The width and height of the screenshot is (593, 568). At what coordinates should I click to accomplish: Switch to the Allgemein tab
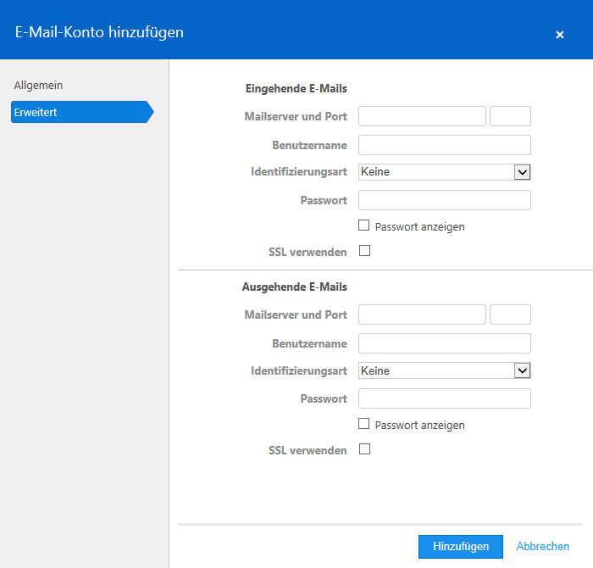click(x=39, y=85)
